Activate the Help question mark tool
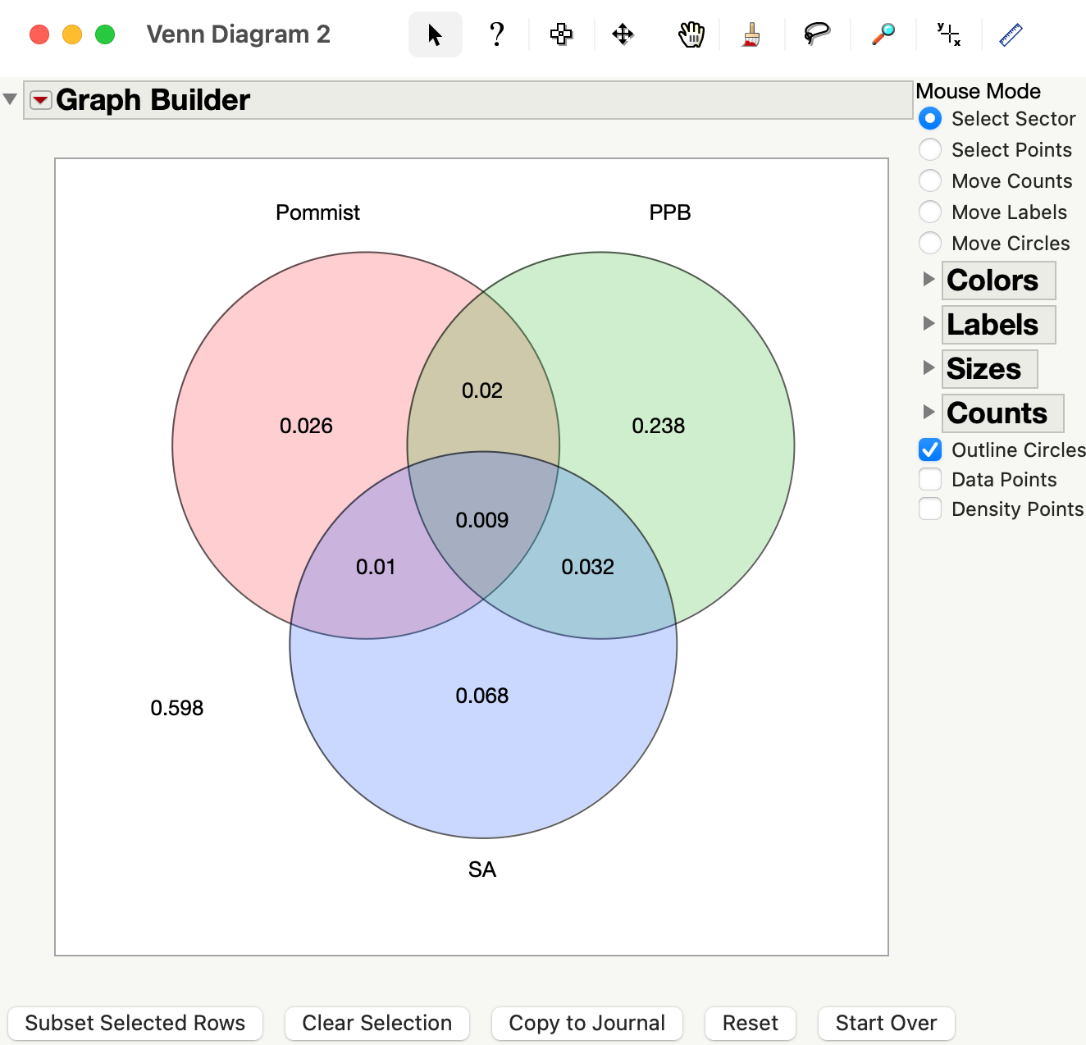The height and width of the screenshot is (1045, 1086). coord(497,34)
